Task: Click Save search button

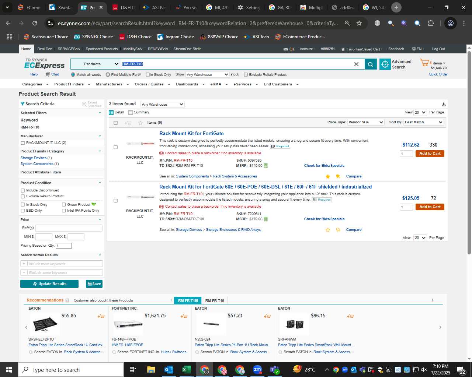Action: [x=94, y=284]
